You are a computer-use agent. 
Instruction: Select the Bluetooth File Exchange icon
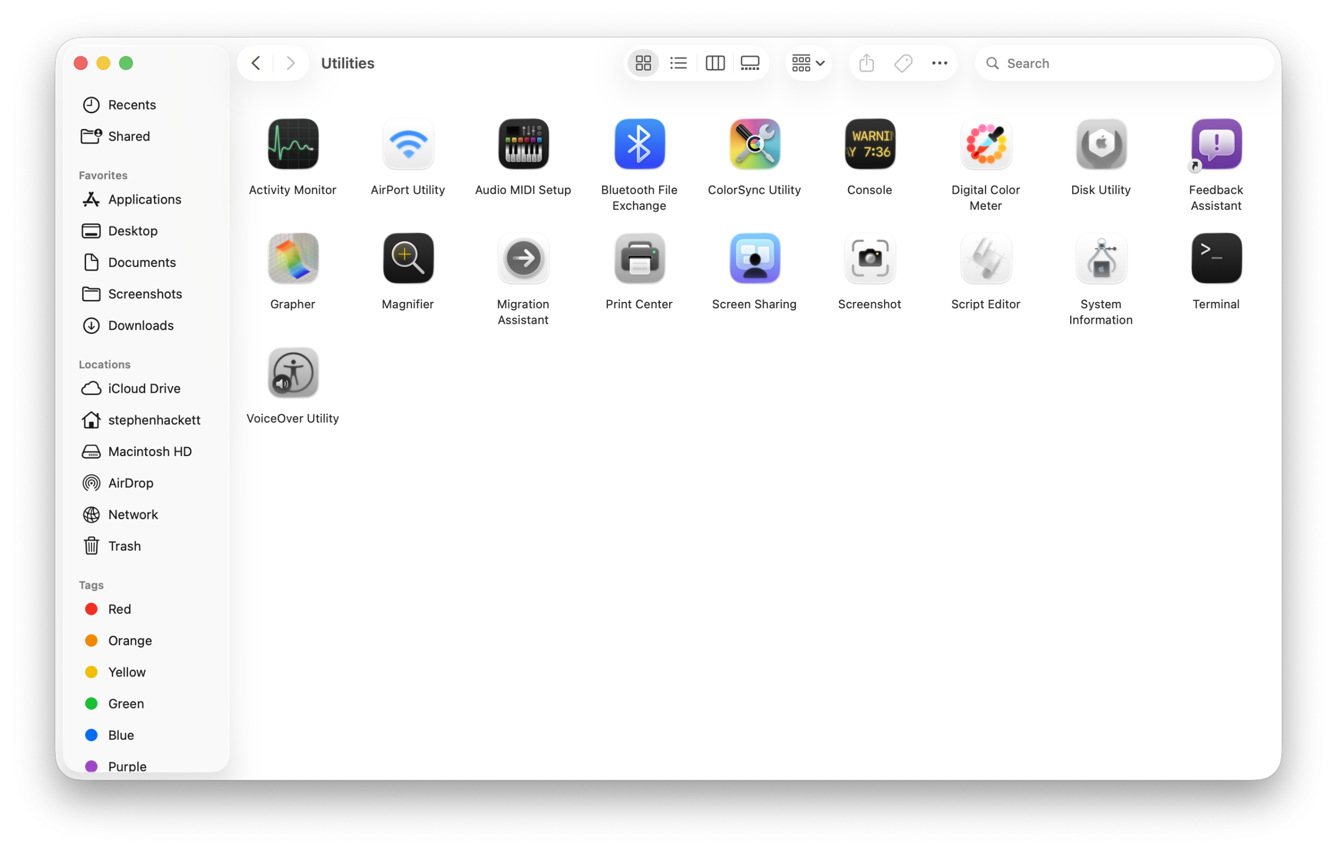point(639,144)
